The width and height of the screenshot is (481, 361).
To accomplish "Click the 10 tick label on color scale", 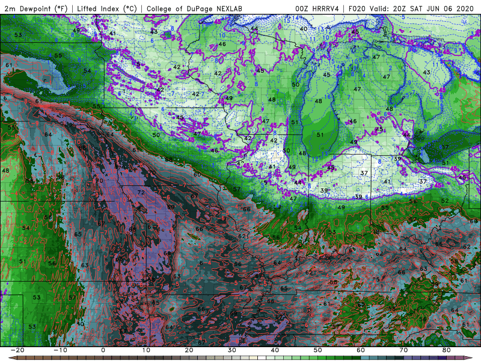I will point(146,350).
